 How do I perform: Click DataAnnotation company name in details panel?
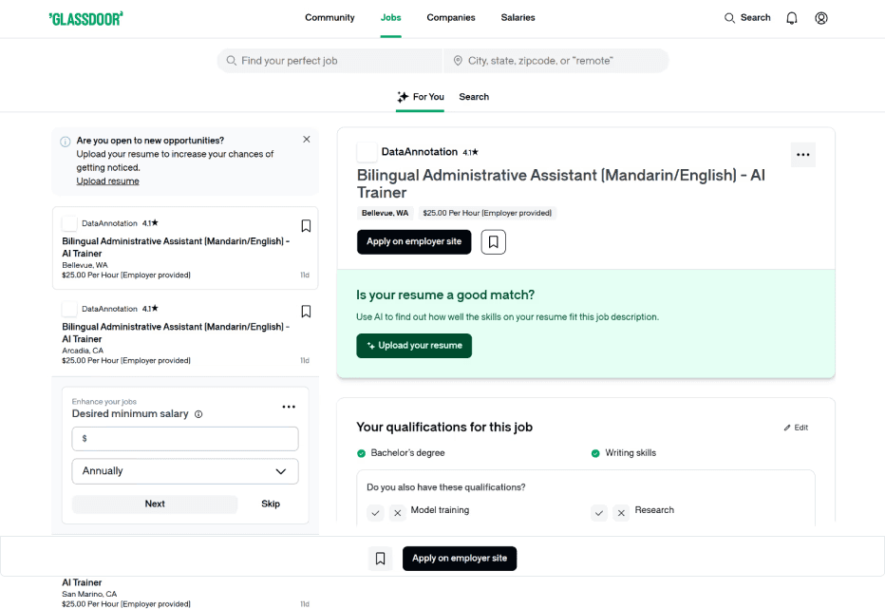pyautogui.click(x=420, y=152)
